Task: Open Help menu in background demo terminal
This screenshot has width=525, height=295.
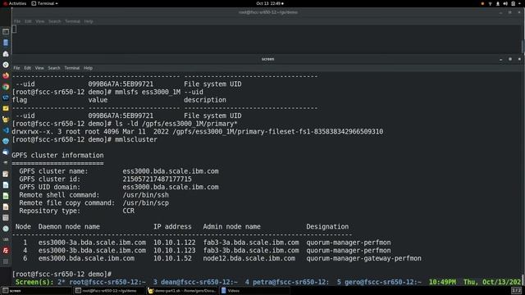Action: click(x=89, y=21)
